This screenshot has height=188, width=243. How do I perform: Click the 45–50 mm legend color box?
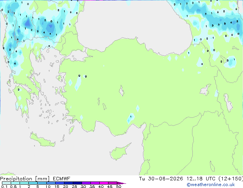[x=113, y=183]
